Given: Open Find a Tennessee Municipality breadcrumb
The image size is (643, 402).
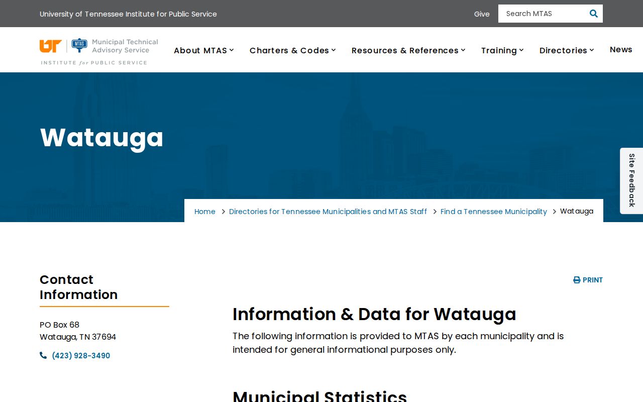Looking at the screenshot, I should [494, 212].
